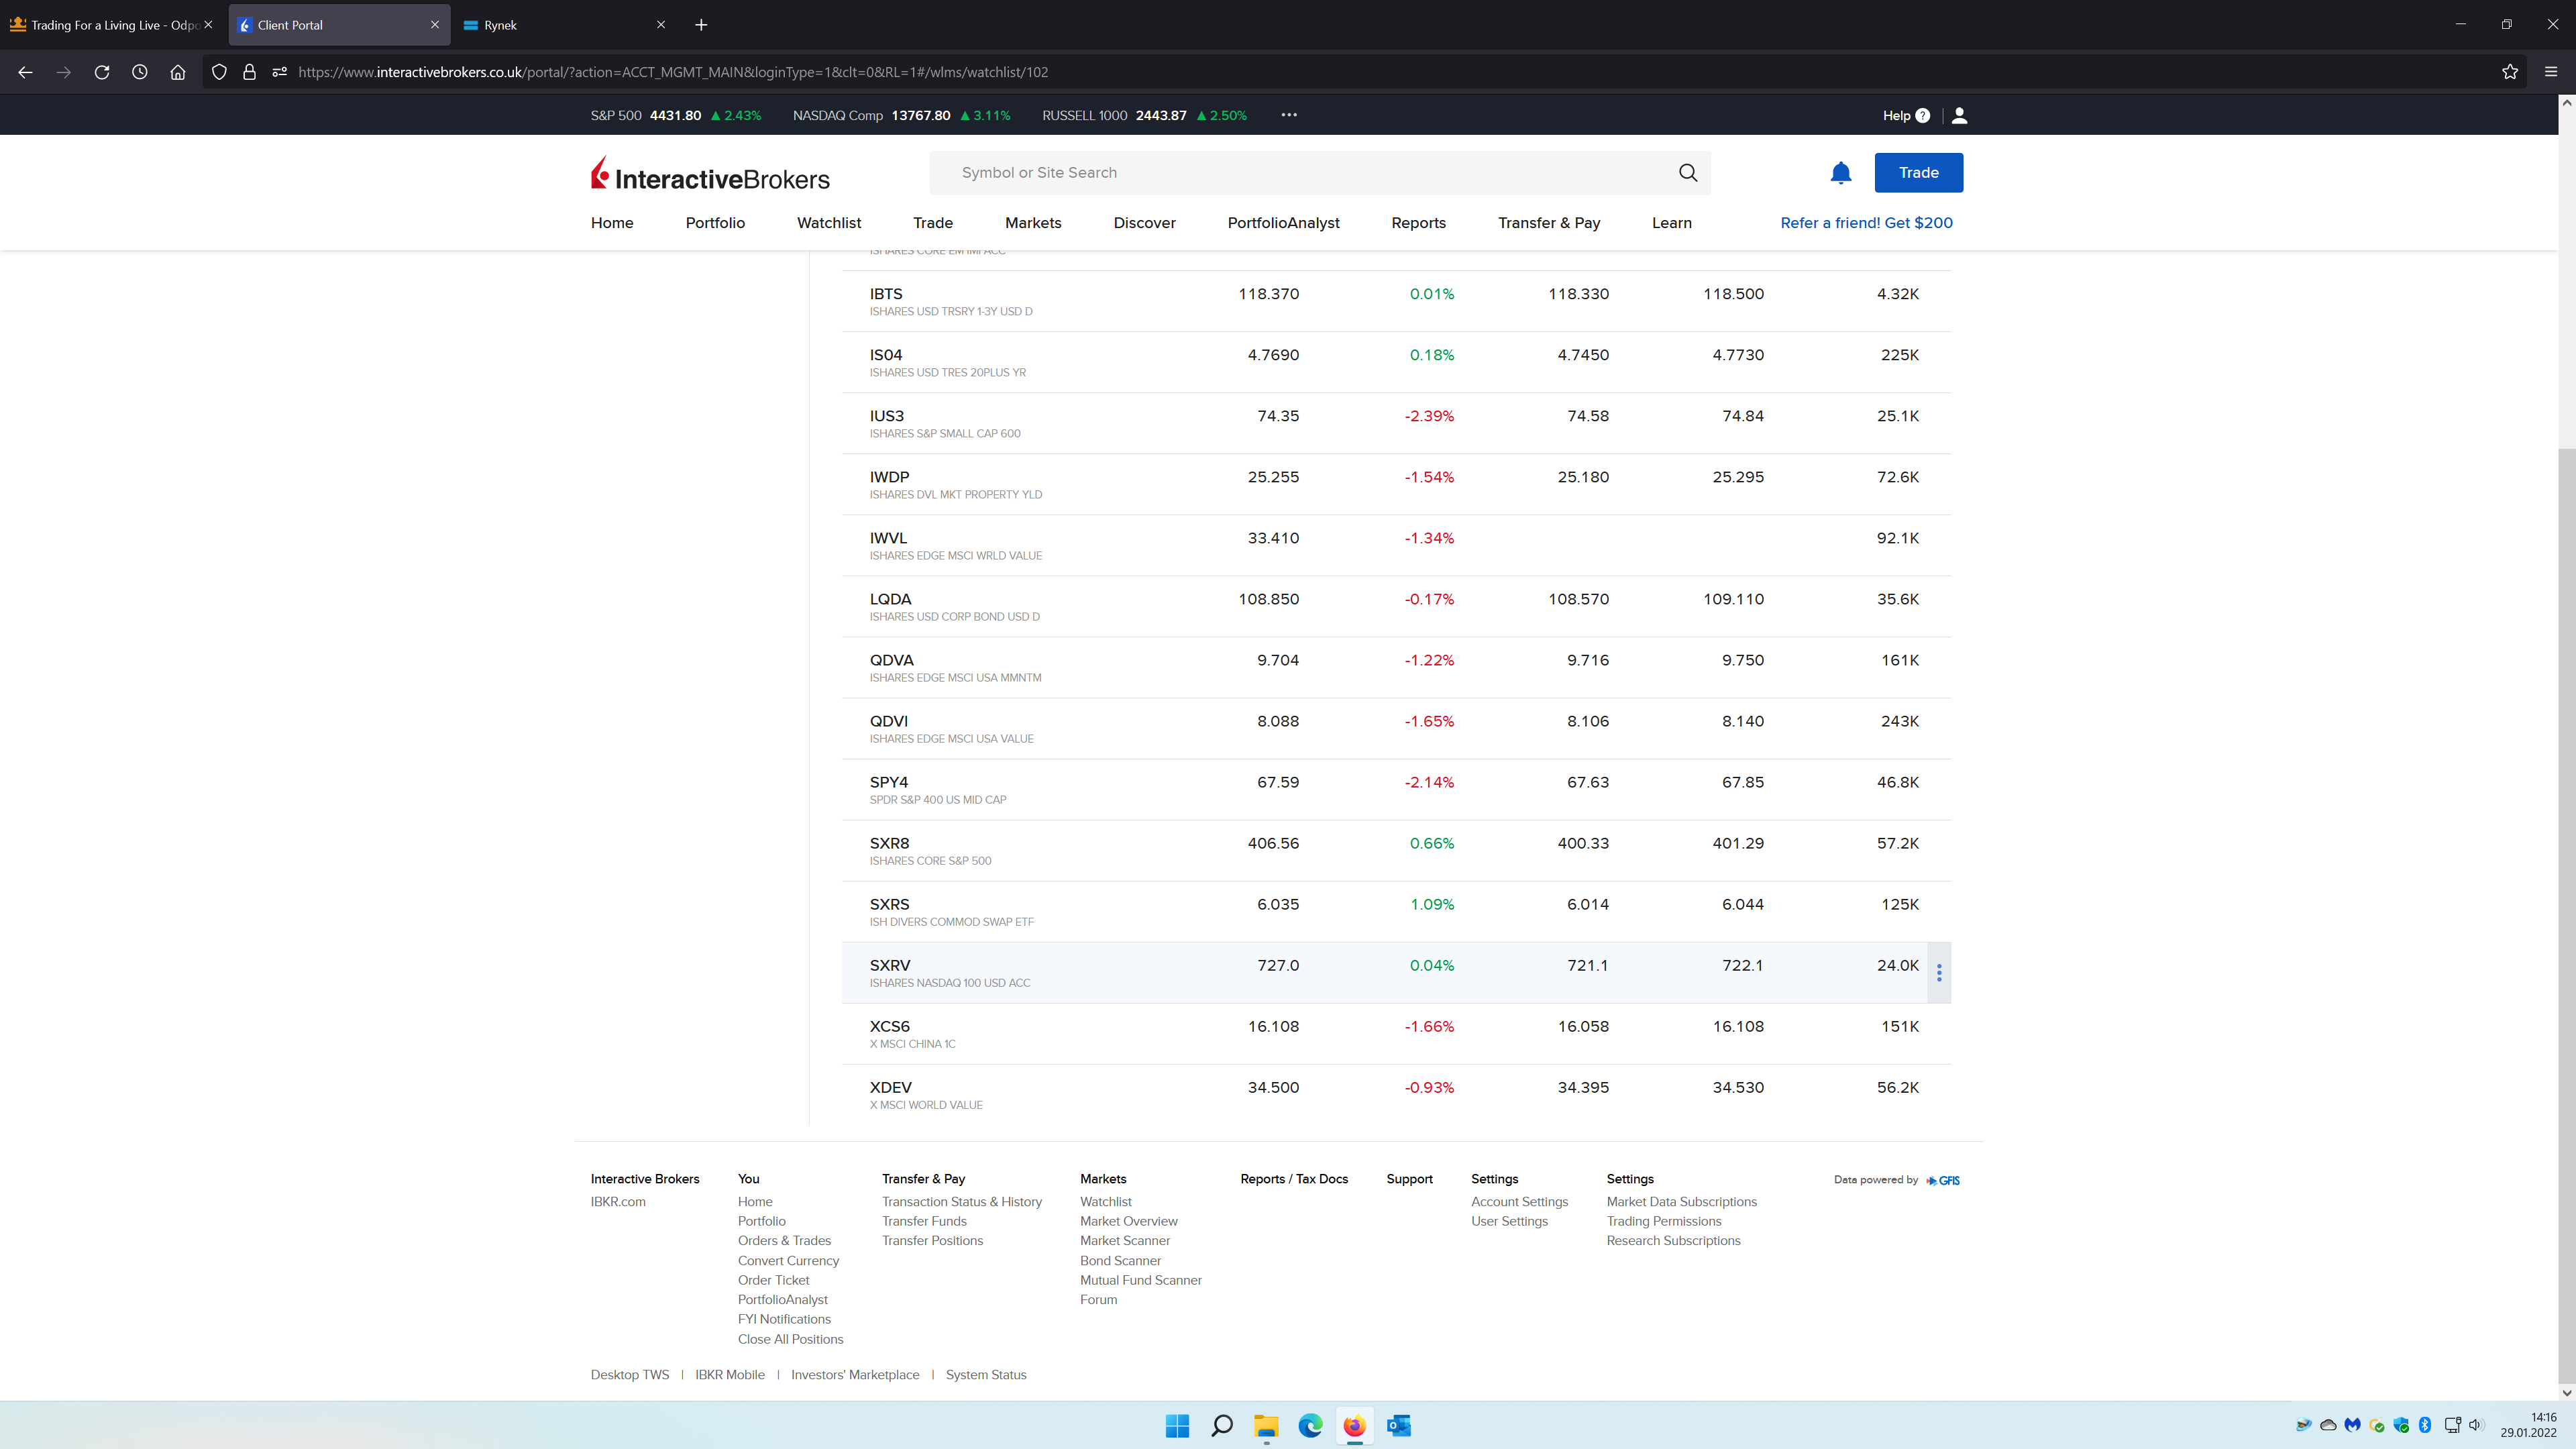Open the Reports menu item
2576x1449 pixels.
point(1418,222)
